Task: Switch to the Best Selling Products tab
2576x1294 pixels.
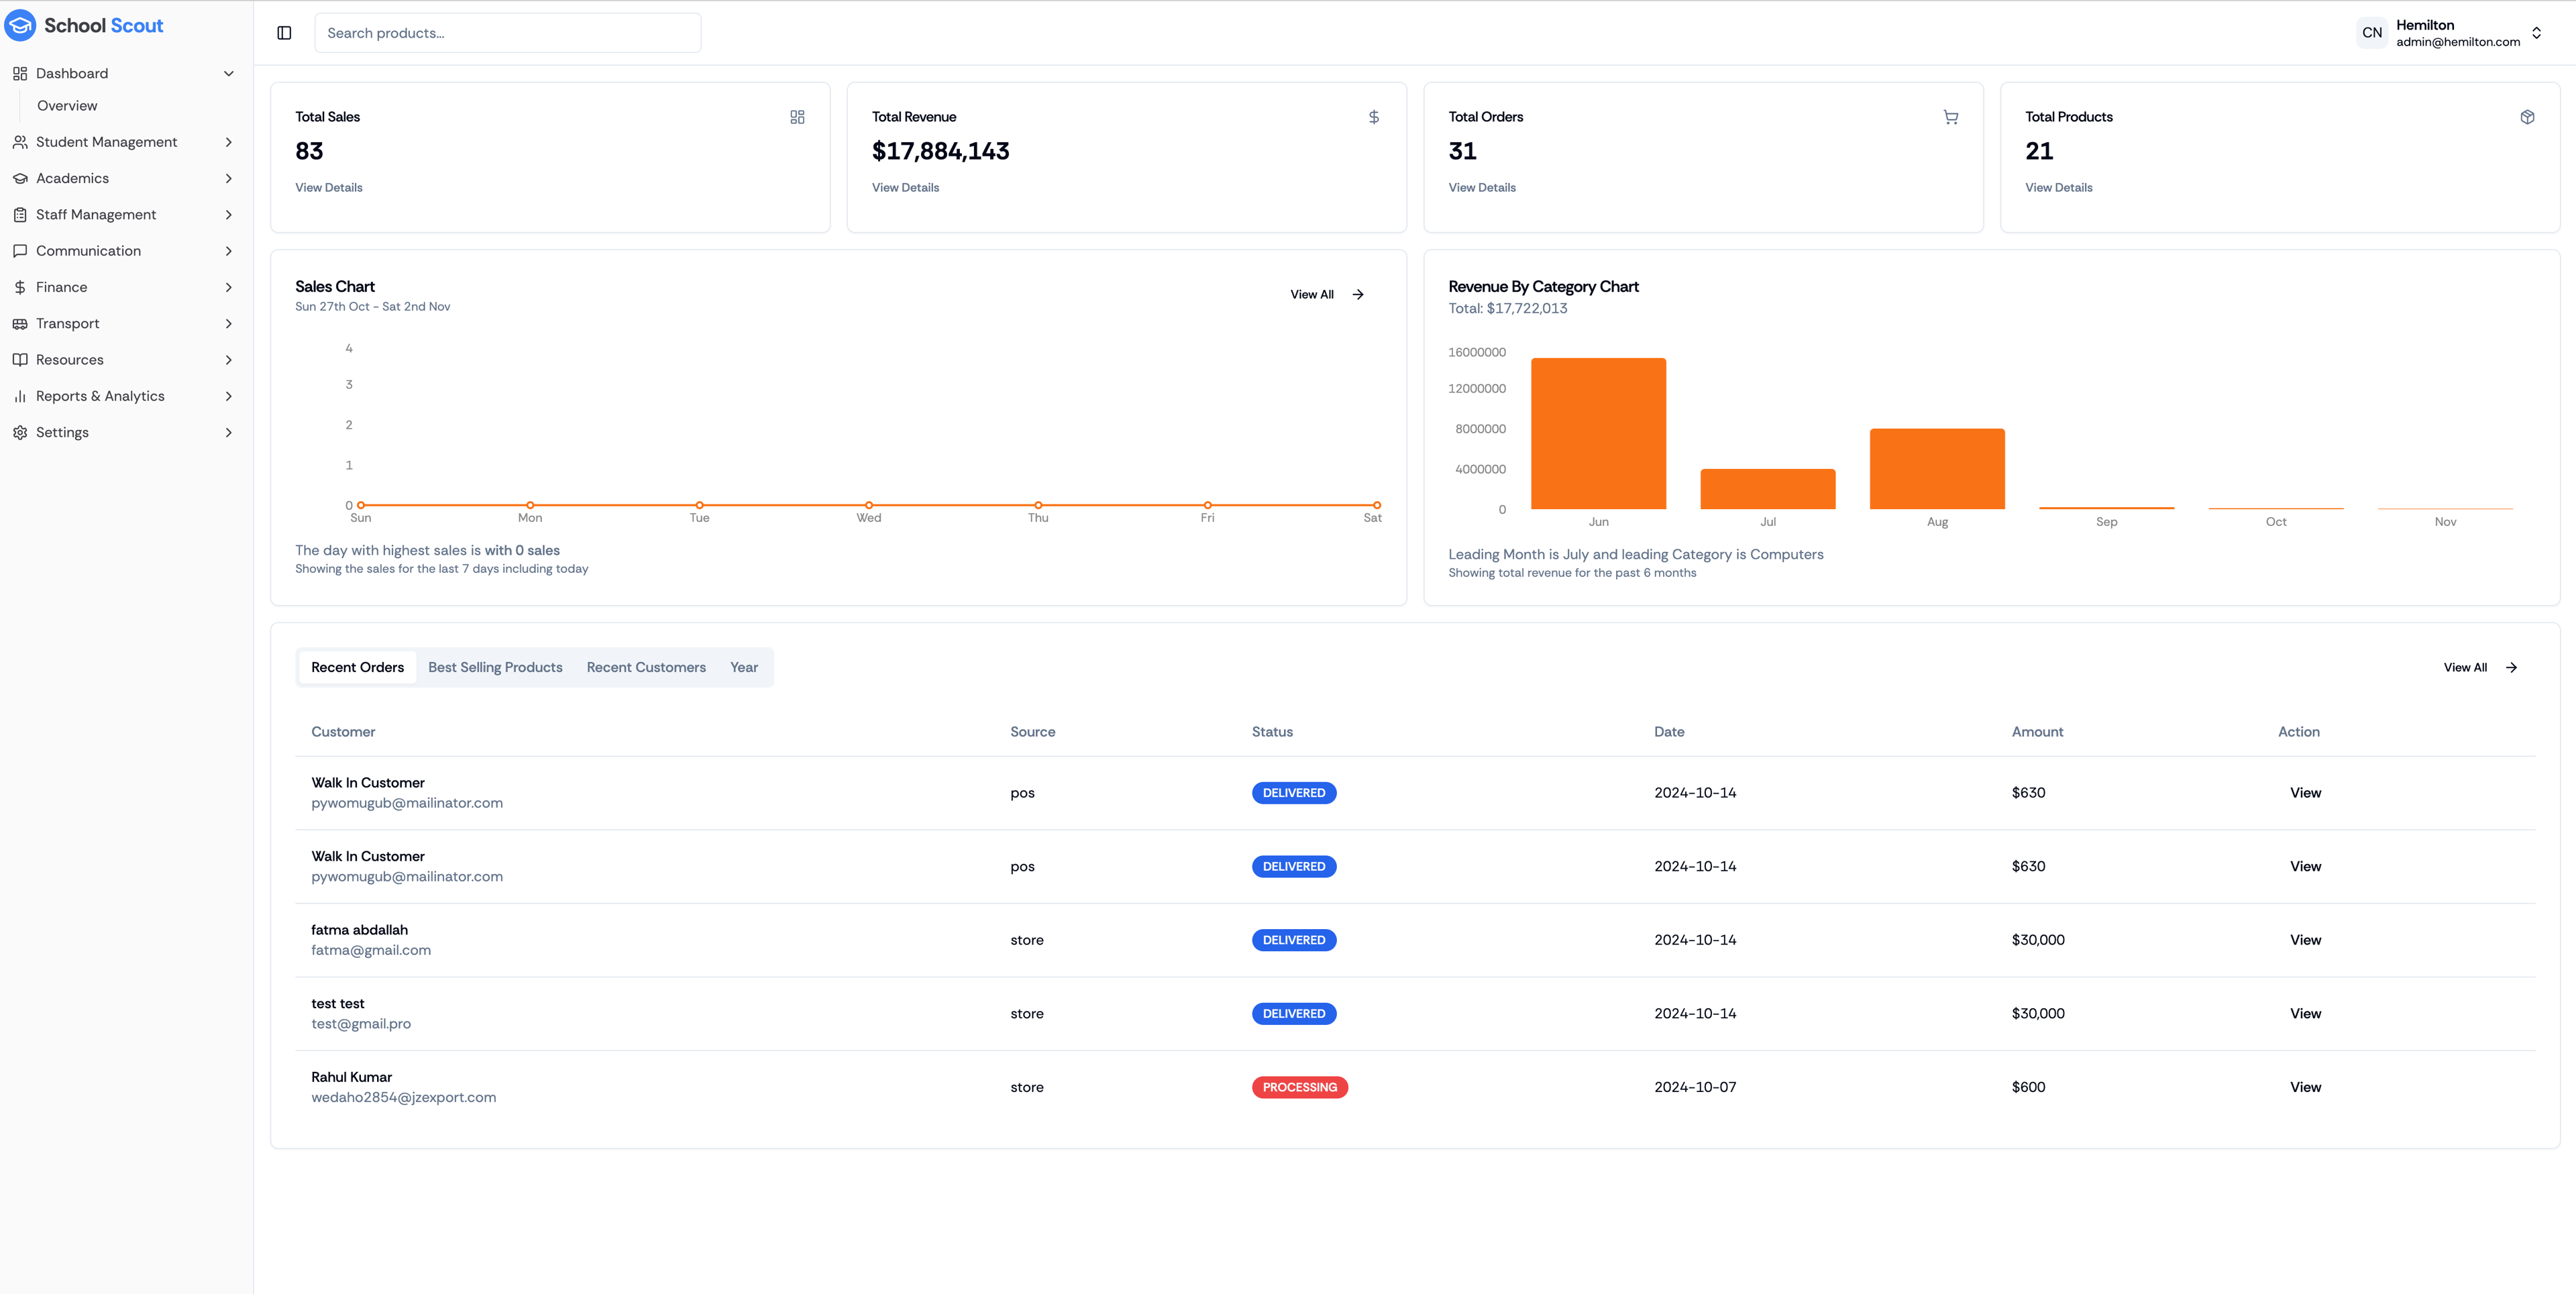Action: click(x=495, y=667)
